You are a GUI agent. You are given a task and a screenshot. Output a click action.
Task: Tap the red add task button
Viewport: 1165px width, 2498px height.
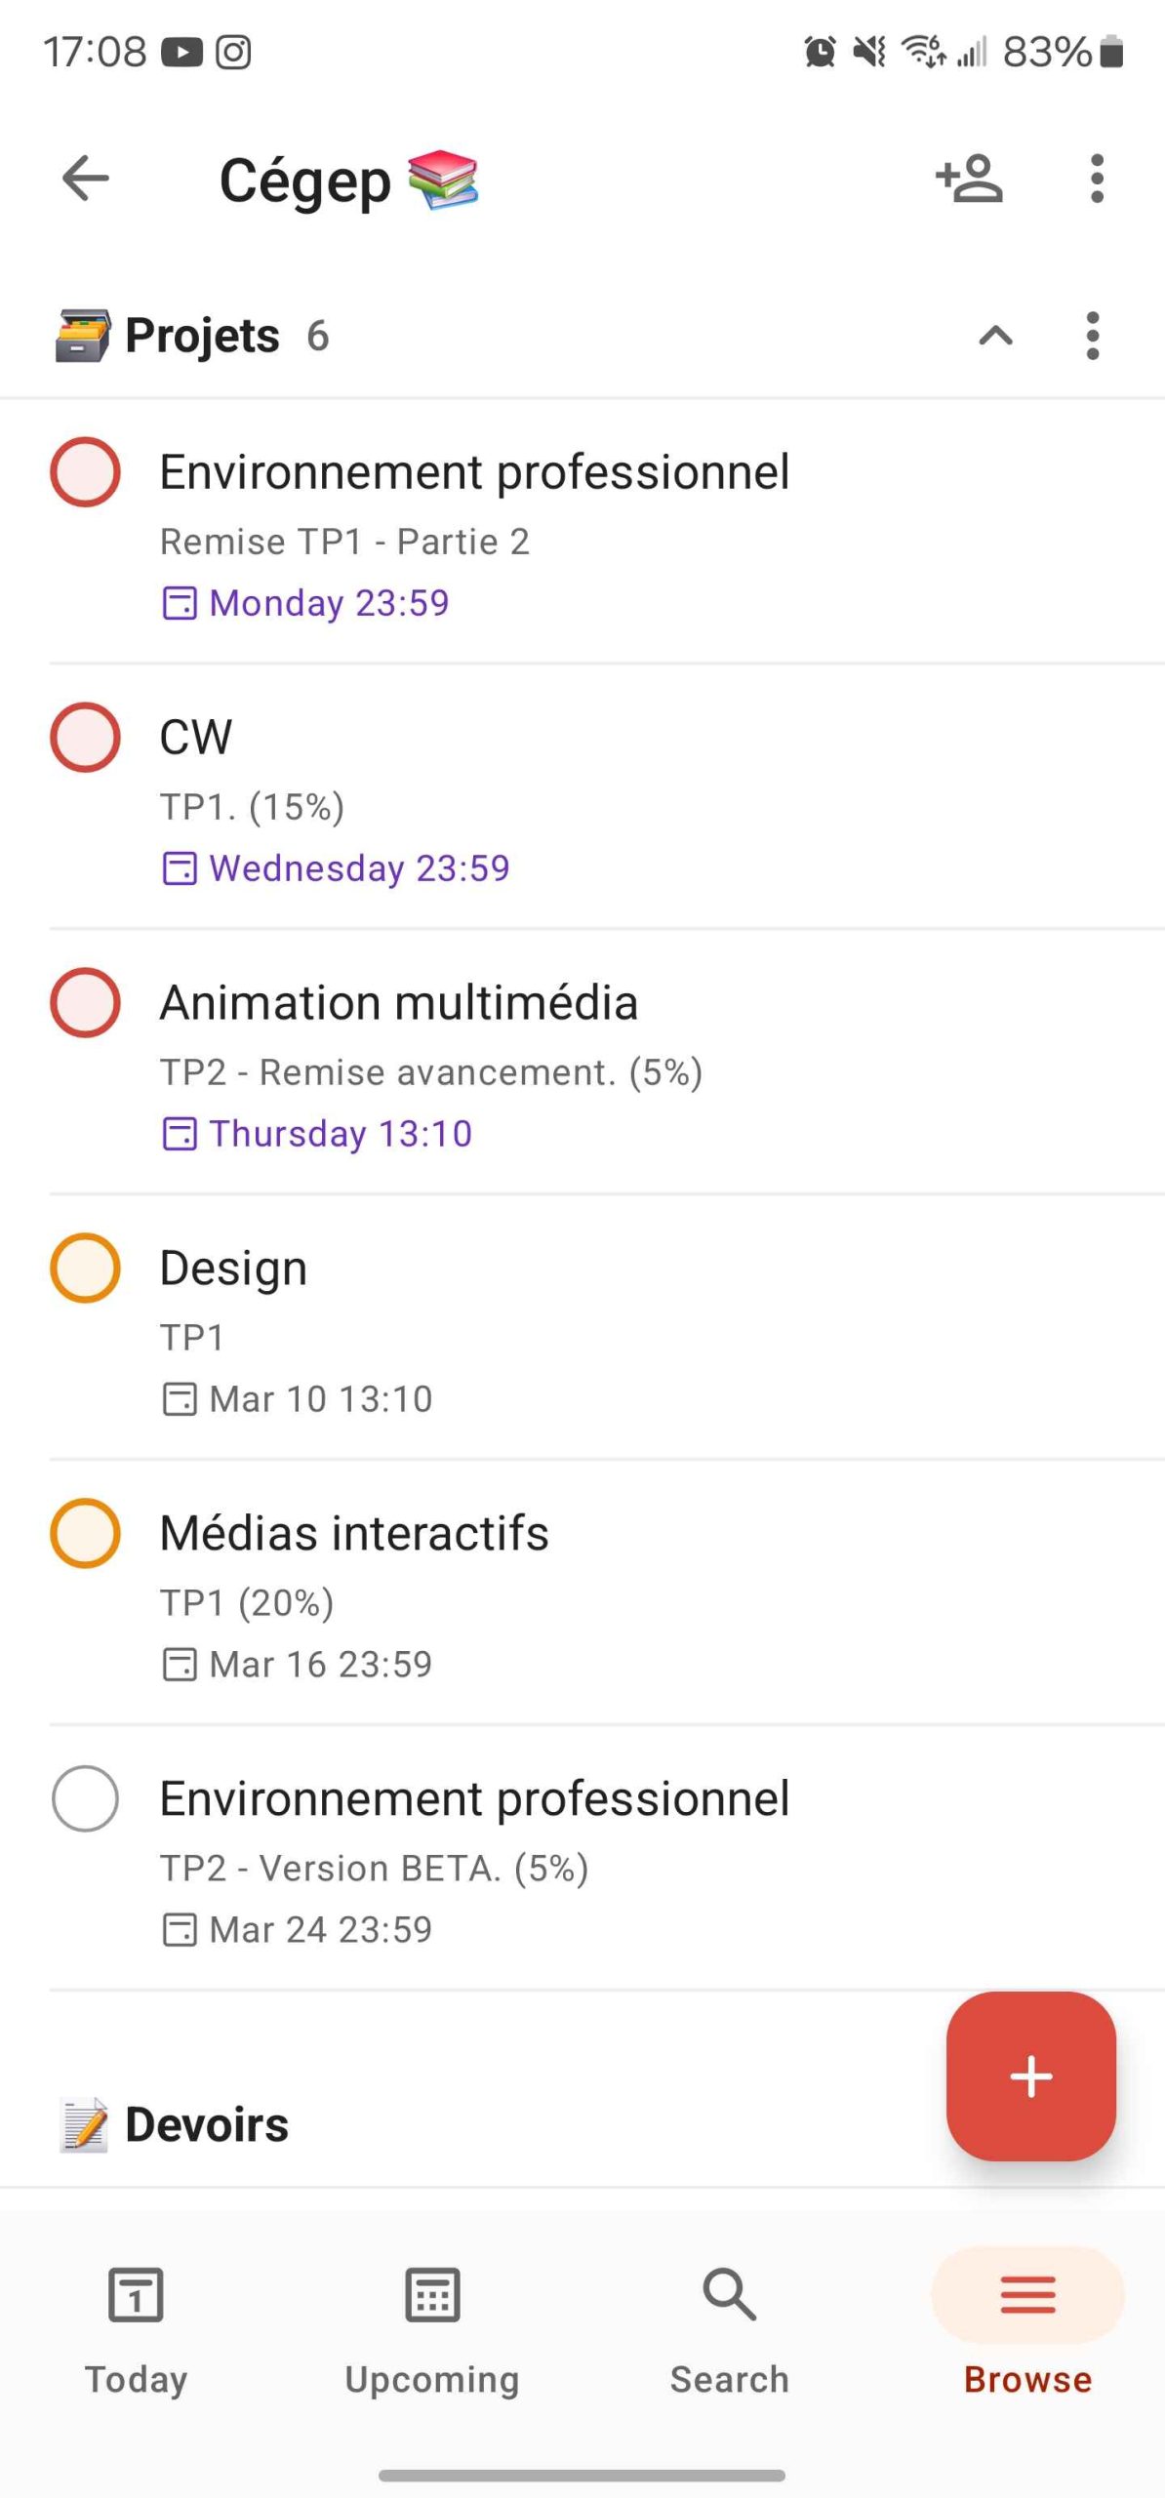click(1030, 2075)
